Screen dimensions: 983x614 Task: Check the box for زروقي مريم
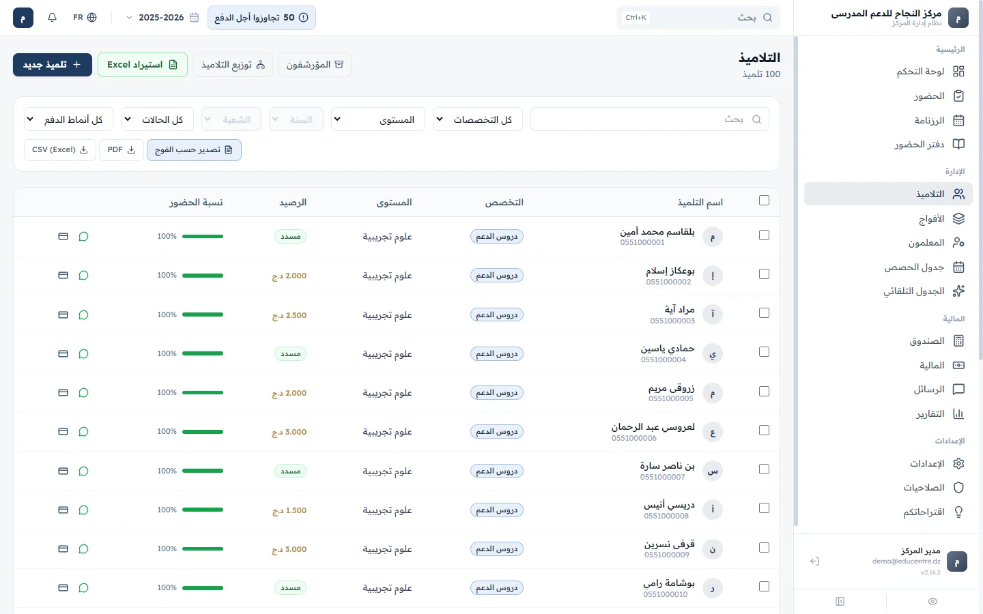point(764,392)
